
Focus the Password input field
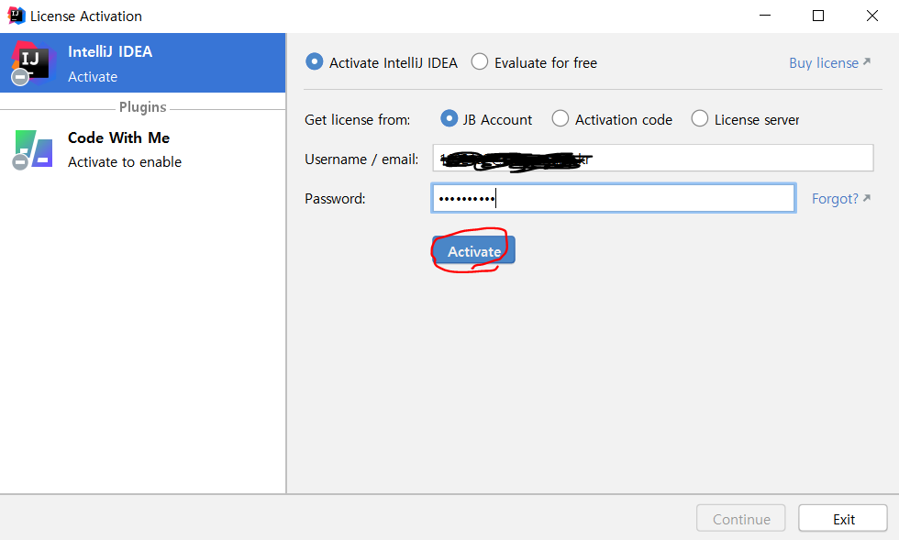[x=614, y=198]
